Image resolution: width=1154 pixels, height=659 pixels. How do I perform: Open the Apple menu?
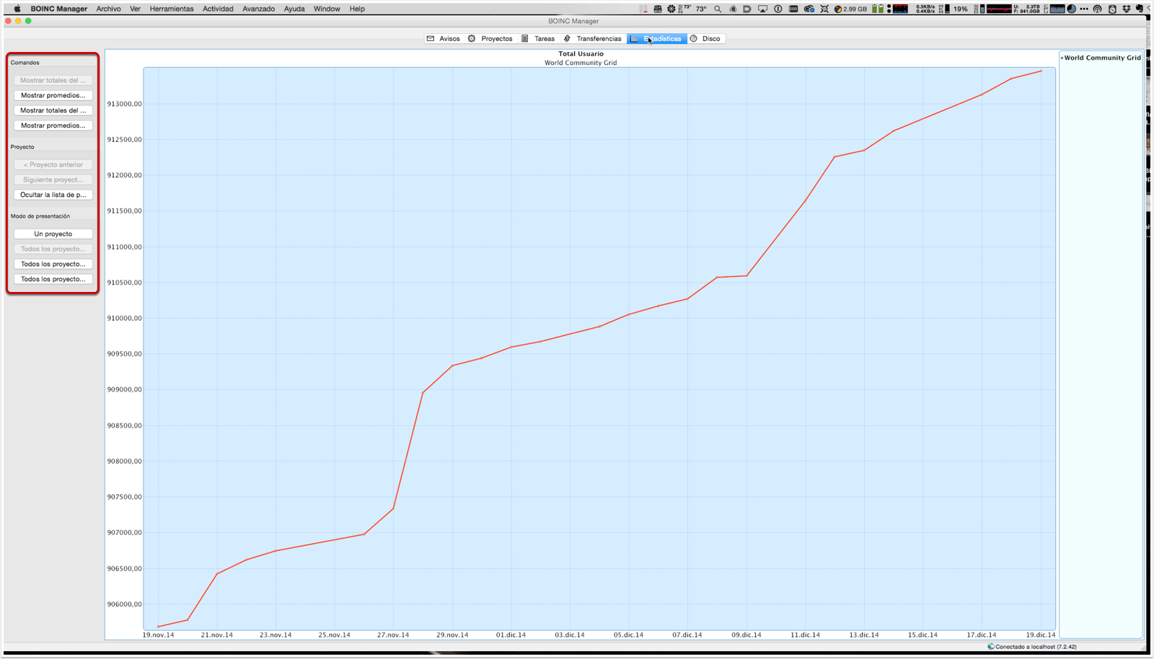click(x=17, y=9)
